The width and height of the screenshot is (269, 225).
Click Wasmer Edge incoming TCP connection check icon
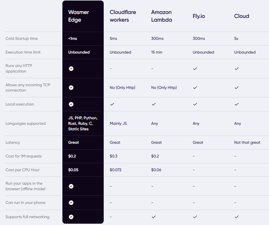[71, 88]
